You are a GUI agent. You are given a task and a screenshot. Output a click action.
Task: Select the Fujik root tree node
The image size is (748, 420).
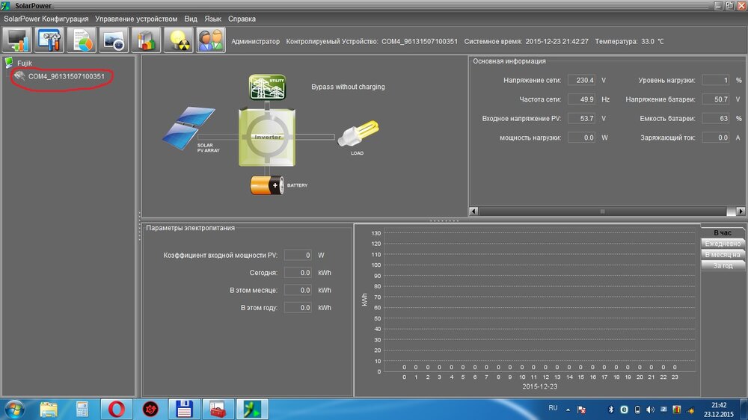(x=25, y=64)
